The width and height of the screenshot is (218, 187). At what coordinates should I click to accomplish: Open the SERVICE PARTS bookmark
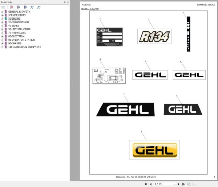tap(17, 15)
